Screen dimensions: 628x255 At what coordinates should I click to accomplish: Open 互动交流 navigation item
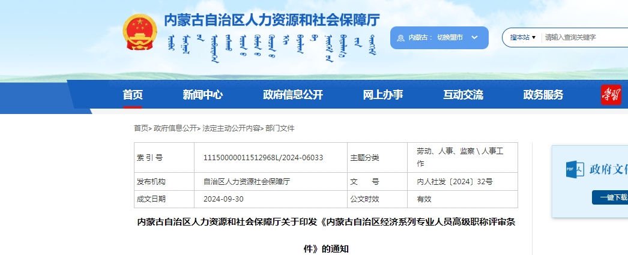click(463, 95)
